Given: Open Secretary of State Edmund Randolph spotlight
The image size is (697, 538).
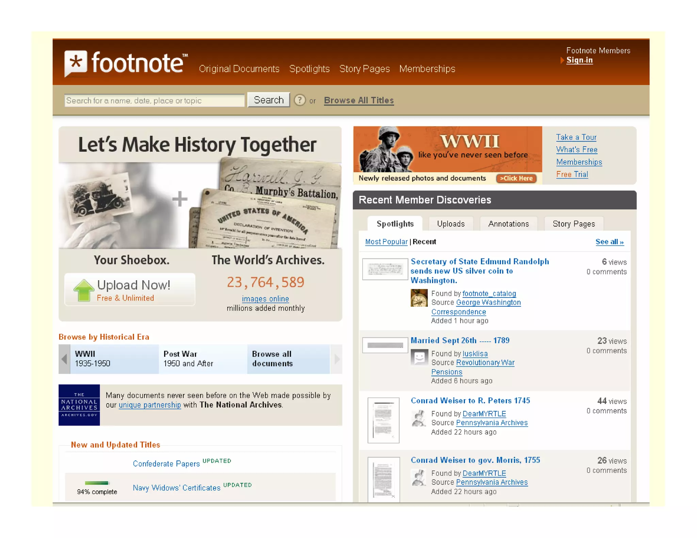Looking at the screenshot, I should [480, 271].
